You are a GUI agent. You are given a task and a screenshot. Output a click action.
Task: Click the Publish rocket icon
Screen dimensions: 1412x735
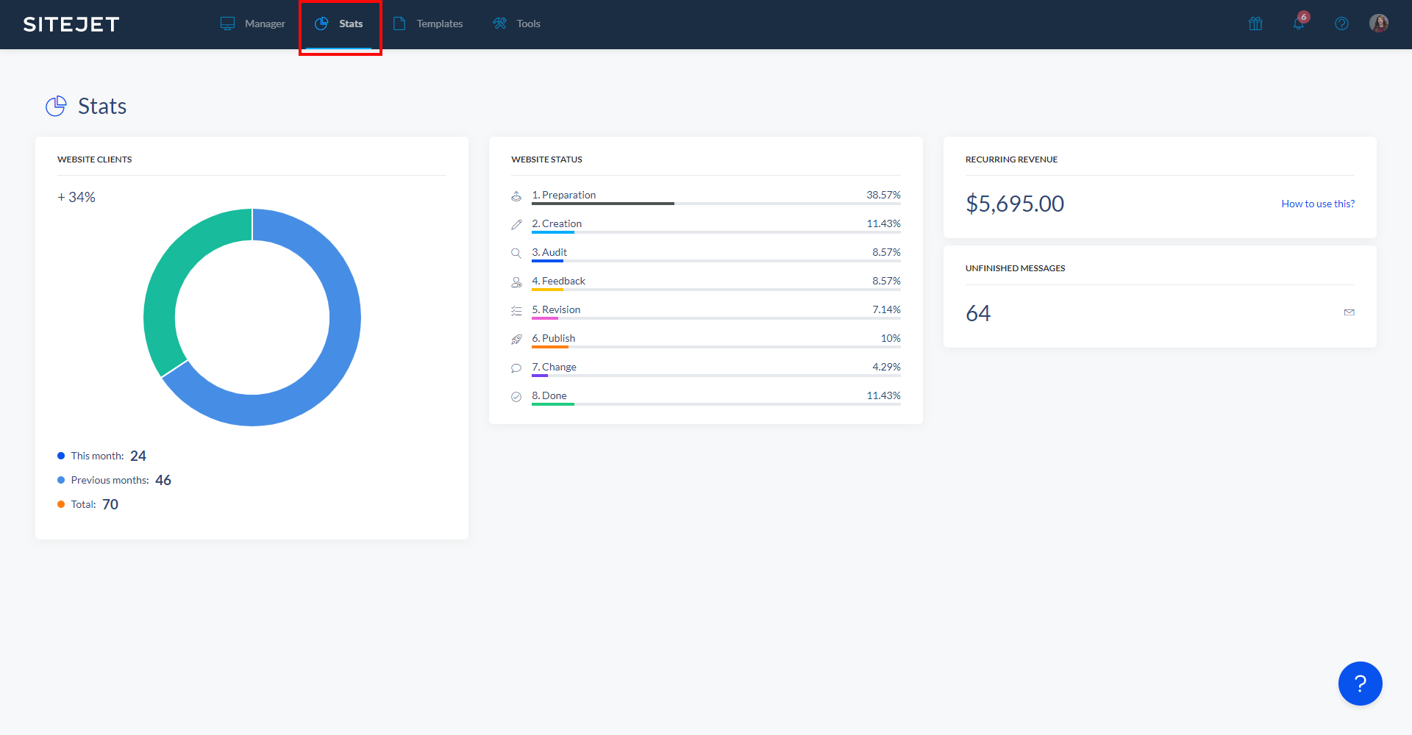pyautogui.click(x=516, y=339)
